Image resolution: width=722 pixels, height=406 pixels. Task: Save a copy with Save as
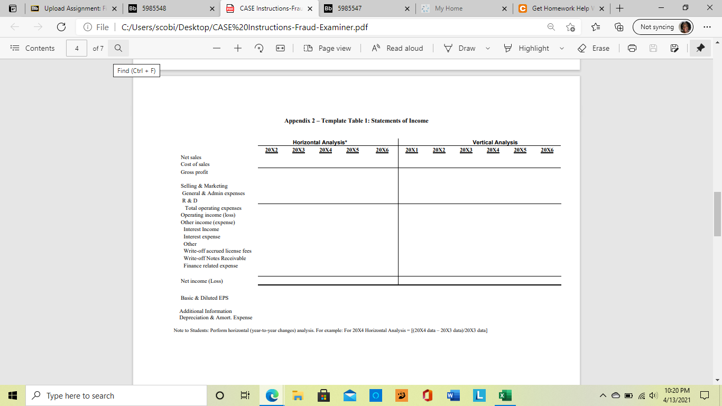pos(674,48)
